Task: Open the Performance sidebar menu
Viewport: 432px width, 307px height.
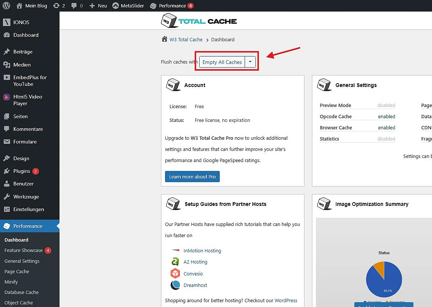Action: click(29, 226)
